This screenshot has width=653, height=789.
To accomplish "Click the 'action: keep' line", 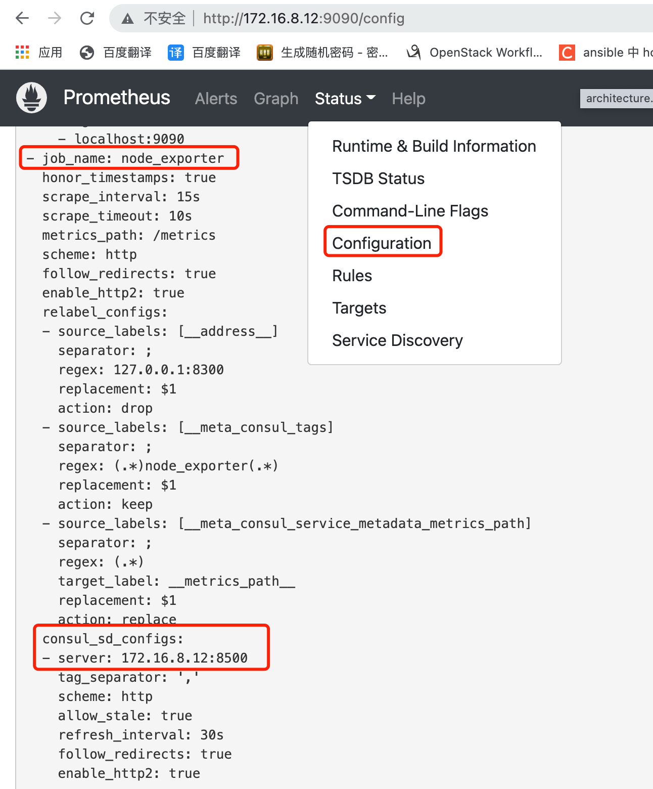I will [x=106, y=504].
